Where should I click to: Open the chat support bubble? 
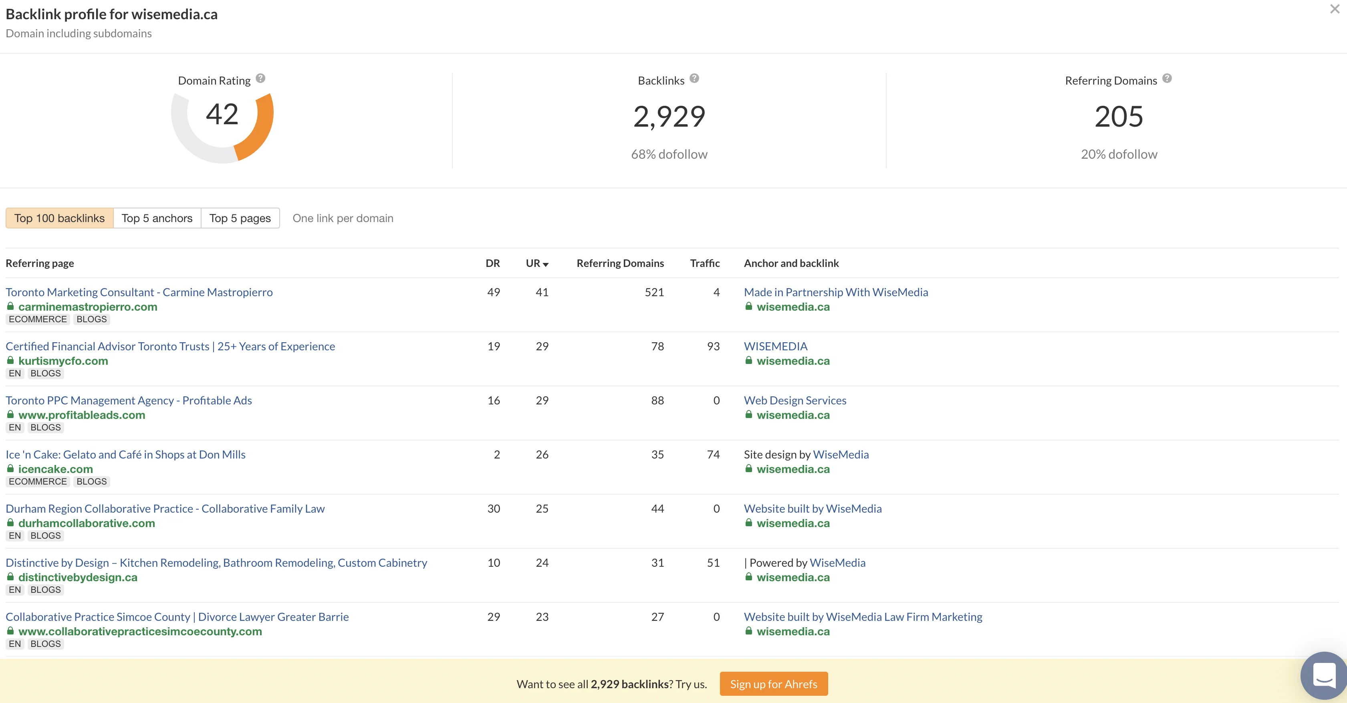1324,676
